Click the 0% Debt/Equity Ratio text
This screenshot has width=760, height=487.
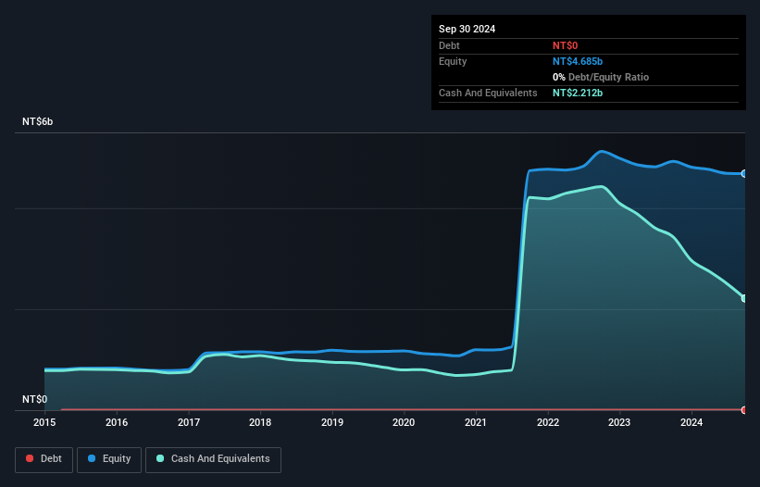[x=601, y=77]
